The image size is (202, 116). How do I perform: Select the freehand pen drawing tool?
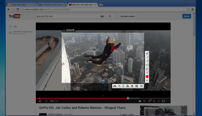click(147, 54)
